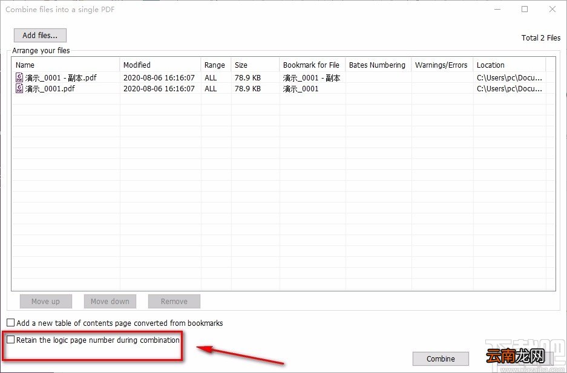Click the Move up button
This screenshot has height=373, width=567.
pyautogui.click(x=46, y=301)
